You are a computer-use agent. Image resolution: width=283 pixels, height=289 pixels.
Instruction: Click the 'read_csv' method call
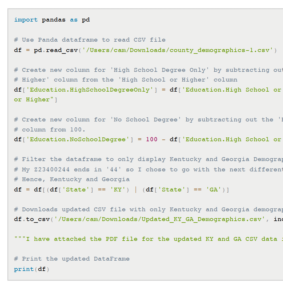click(x=62, y=50)
